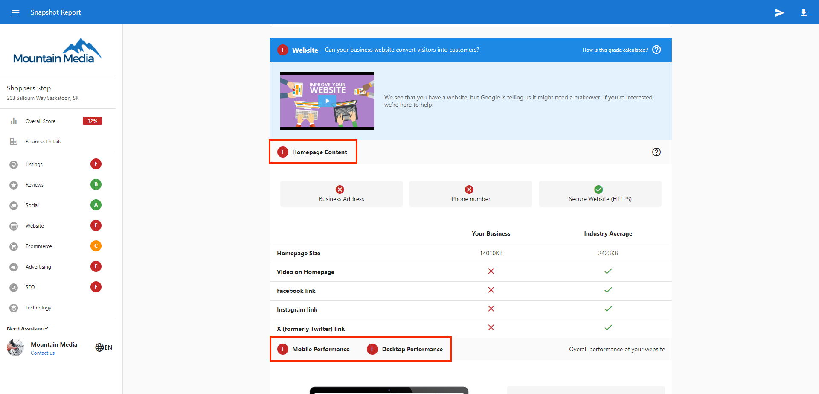Click the 32% overall score badge
819x394 pixels.
click(92, 121)
